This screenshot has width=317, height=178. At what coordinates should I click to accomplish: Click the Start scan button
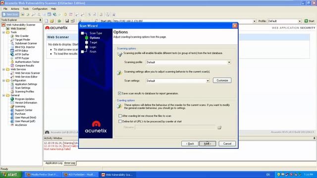310,21
